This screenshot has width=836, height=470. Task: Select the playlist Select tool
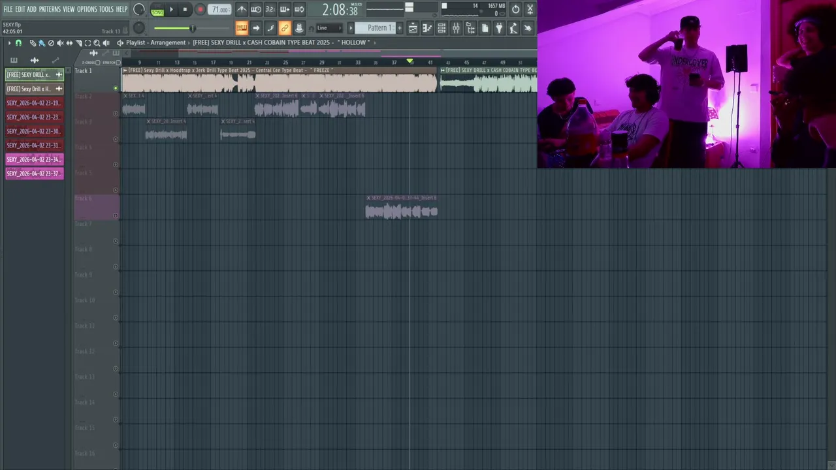point(88,43)
